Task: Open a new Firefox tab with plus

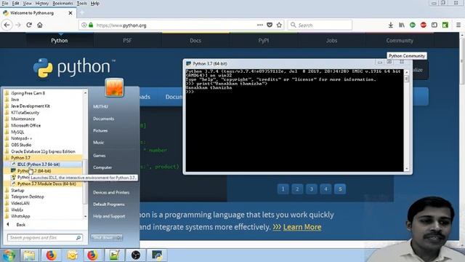Action: 82,13
